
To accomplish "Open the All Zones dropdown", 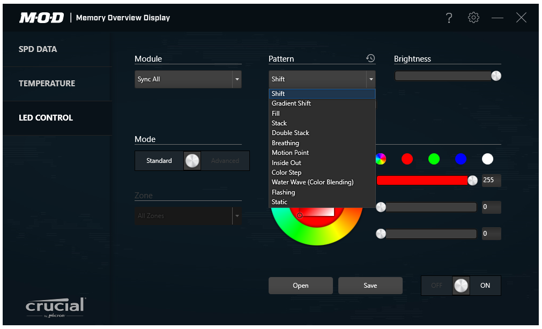I will pyautogui.click(x=188, y=215).
